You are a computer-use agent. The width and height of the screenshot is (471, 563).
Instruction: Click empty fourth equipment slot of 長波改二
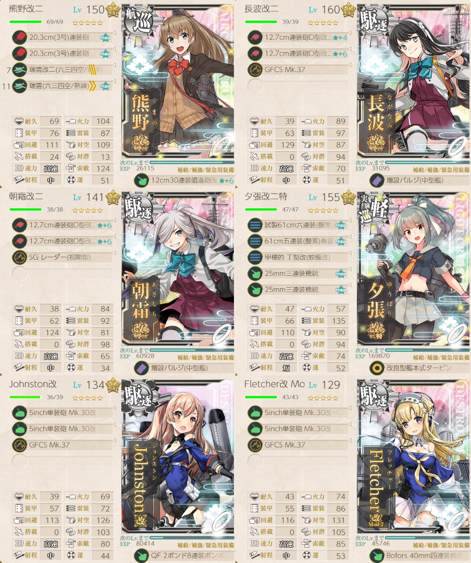click(297, 86)
